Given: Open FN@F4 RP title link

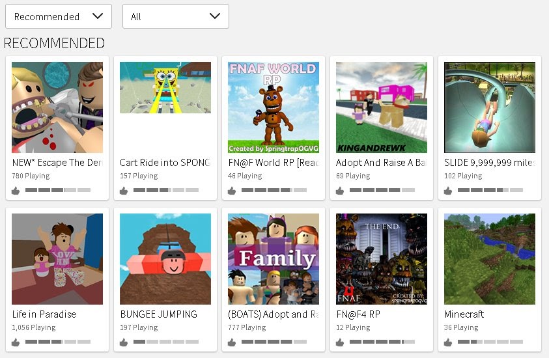Looking at the screenshot, I should (x=358, y=314).
